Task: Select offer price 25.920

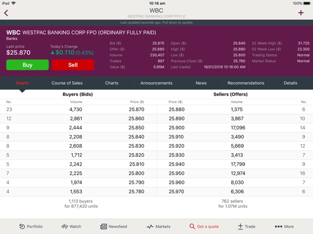Action: [177, 146]
